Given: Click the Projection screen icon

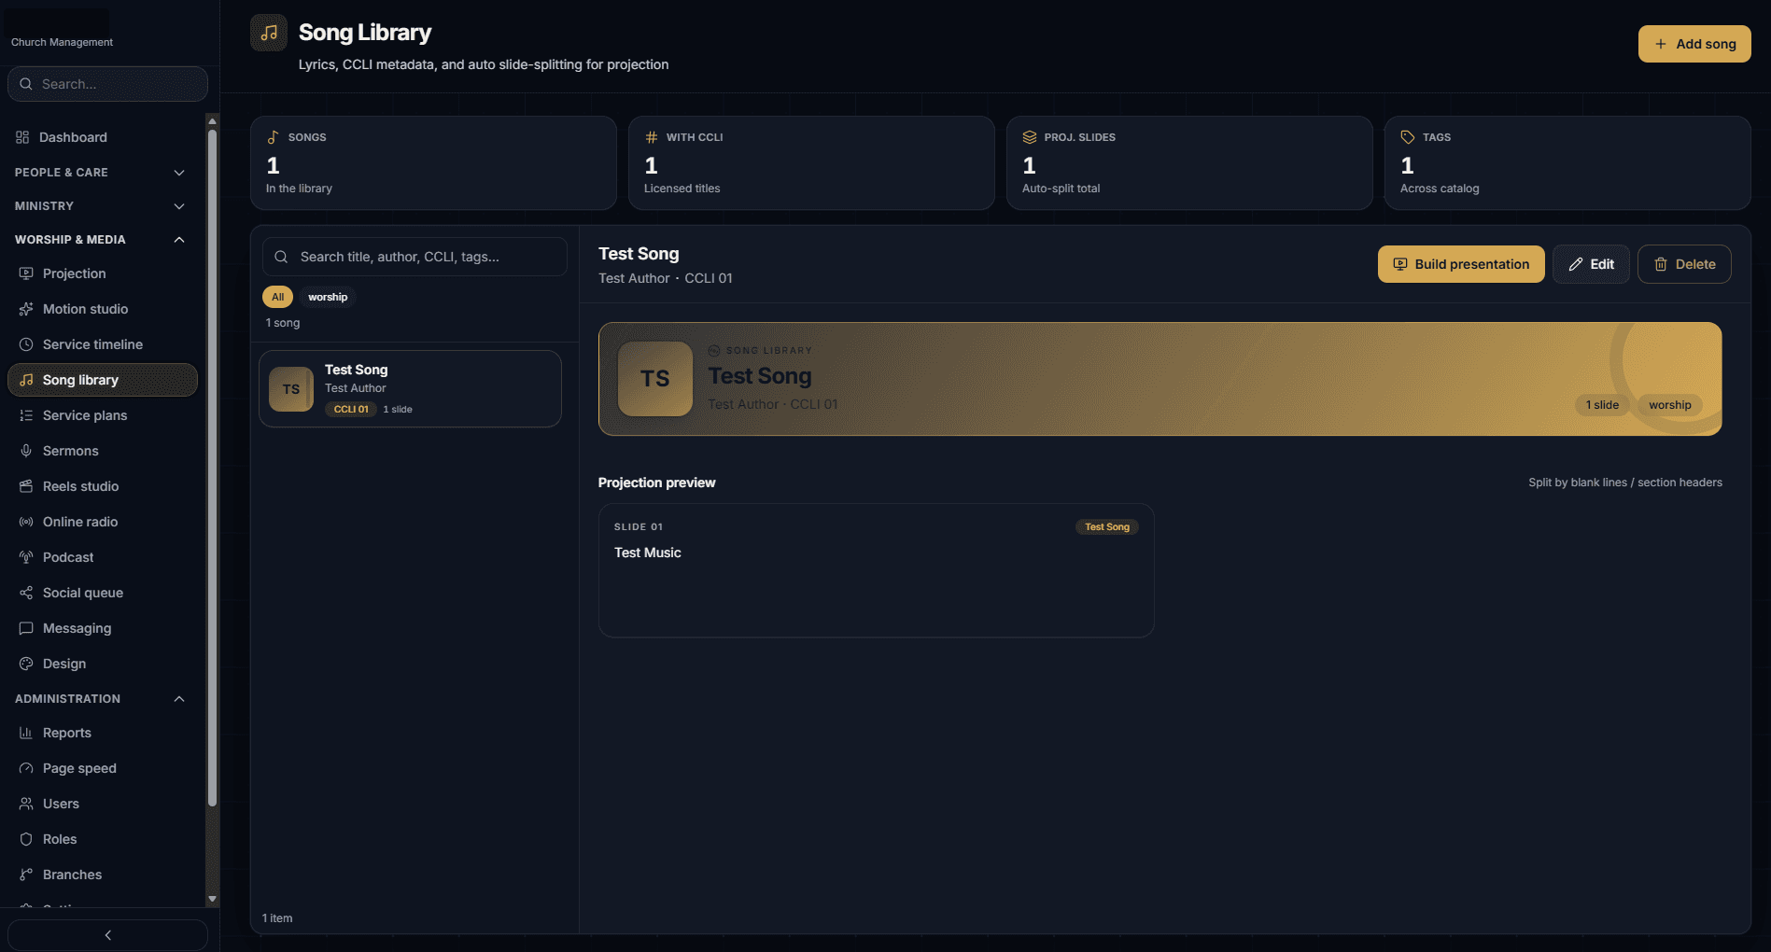Looking at the screenshot, I should (x=26, y=273).
